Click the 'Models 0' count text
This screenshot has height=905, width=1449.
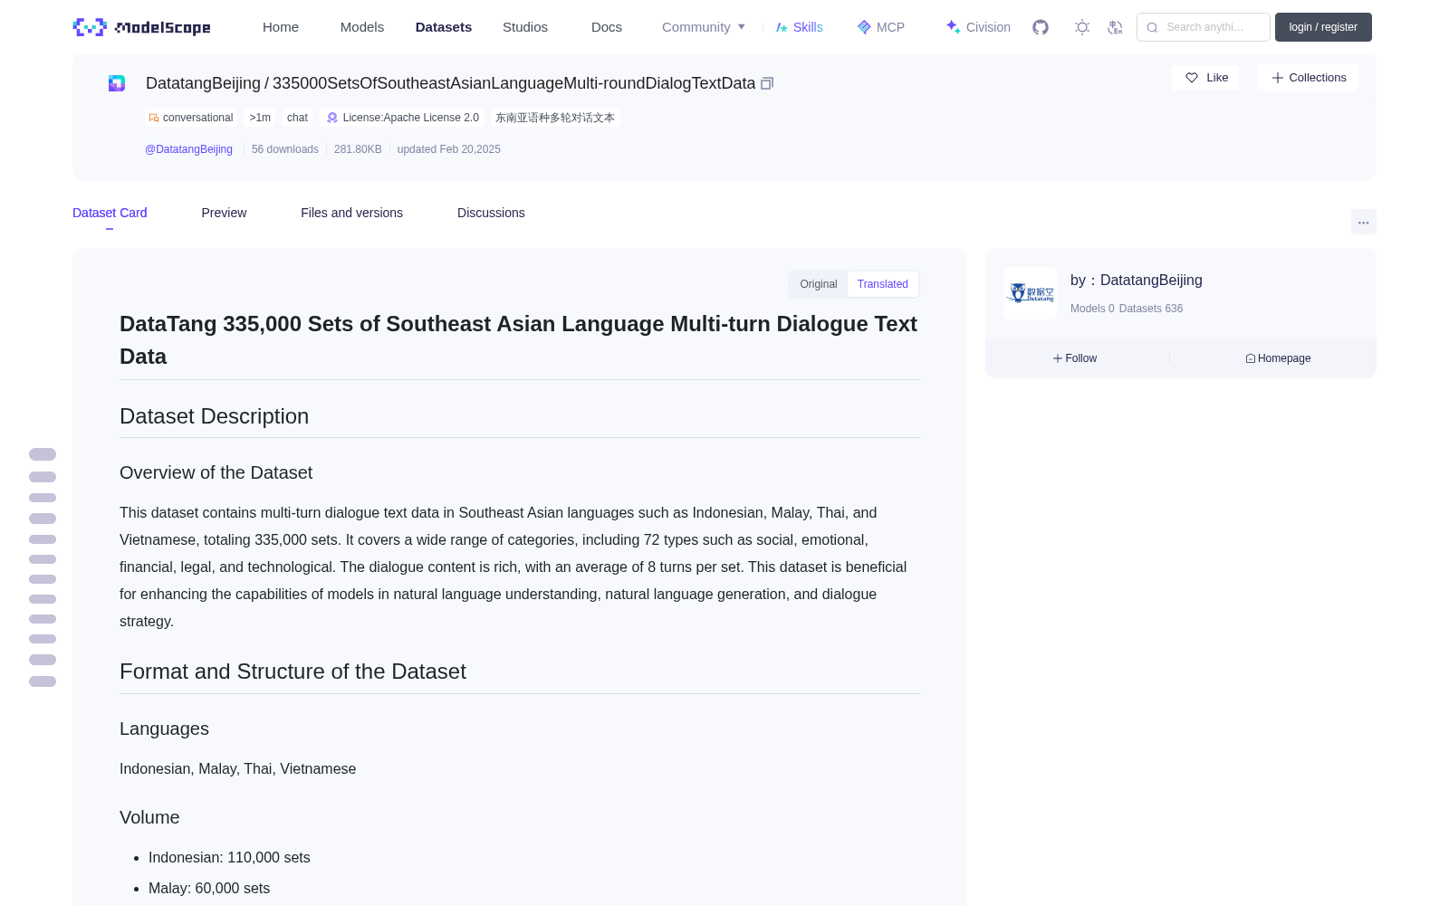click(1092, 309)
